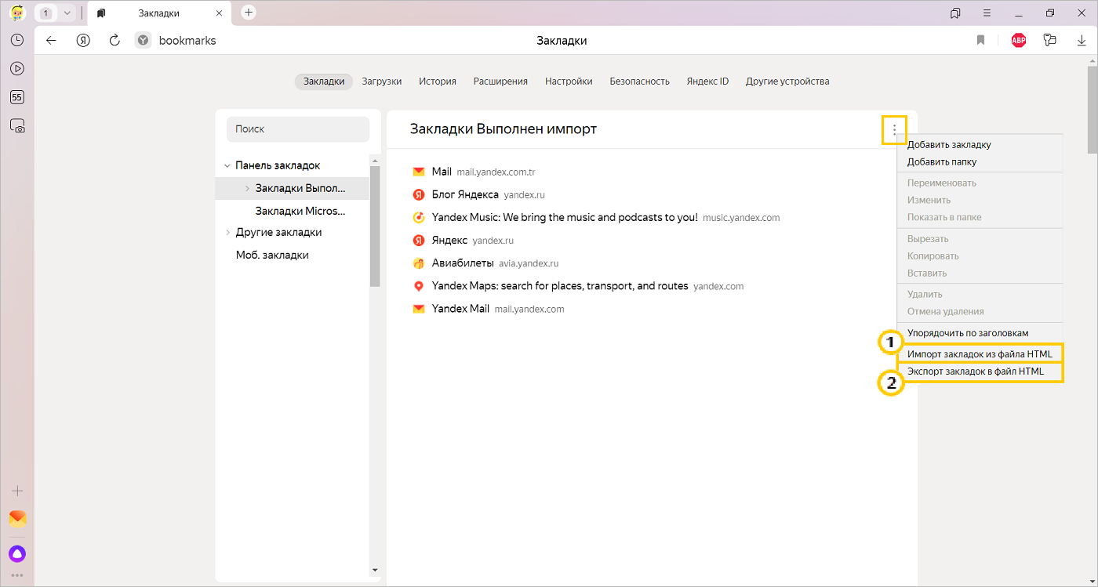The image size is (1098, 587).
Task: Open a new tab with the plus button
Action: pyautogui.click(x=249, y=13)
